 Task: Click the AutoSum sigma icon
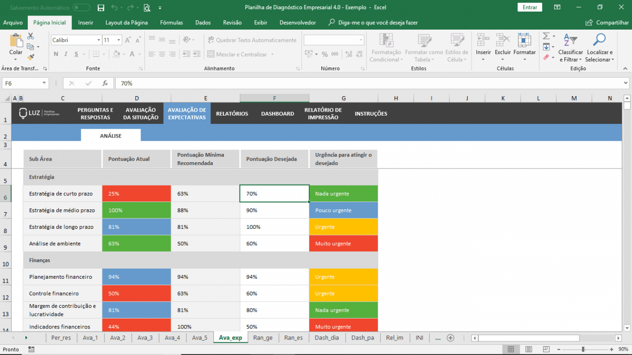click(546, 36)
